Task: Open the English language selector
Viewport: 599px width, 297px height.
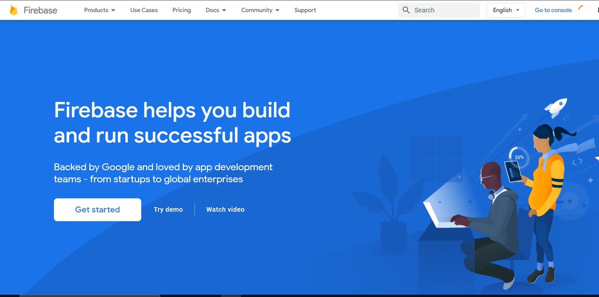Action: click(x=505, y=10)
